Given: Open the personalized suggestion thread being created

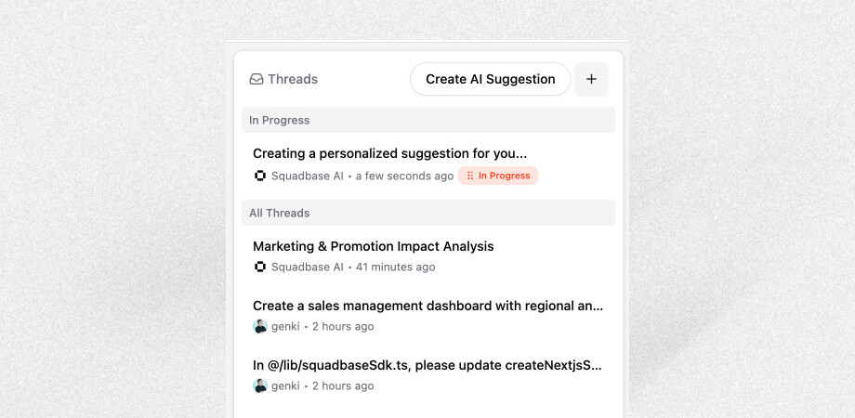Looking at the screenshot, I should (390, 153).
